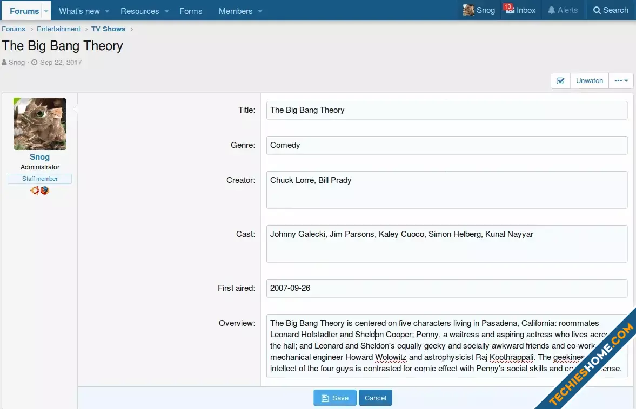The height and width of the screenshot is (409, 636).
Task: Click the Sep 22, 2017 date link
Action: click(61, 63)
